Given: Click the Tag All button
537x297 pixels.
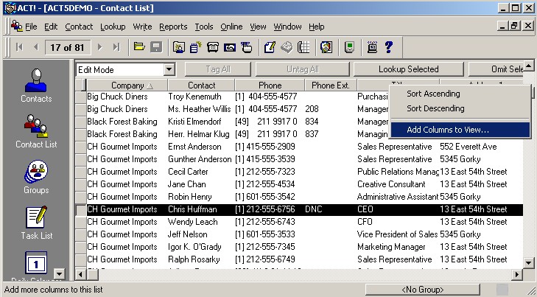Looking at the screenshot, I should pyautogui.click(x=218, y=69).
